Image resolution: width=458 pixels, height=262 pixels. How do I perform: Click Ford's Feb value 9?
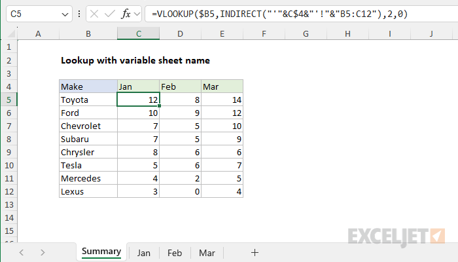coord(180,113)
